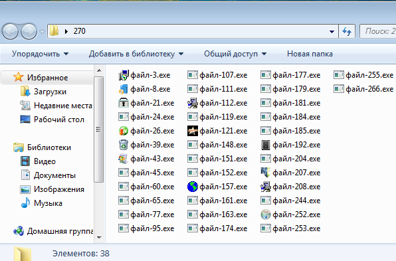Go back with the Back arrow button

pyautogui.click(x=10, y=31)
